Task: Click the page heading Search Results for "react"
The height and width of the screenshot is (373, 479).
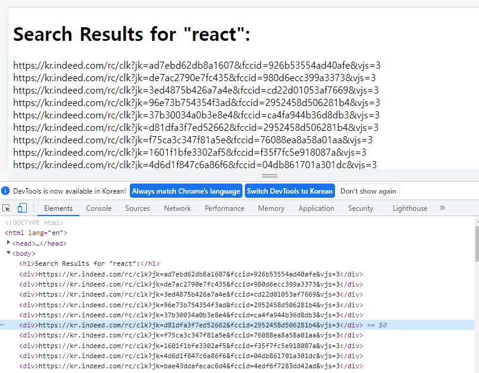Action: [132, 34]
